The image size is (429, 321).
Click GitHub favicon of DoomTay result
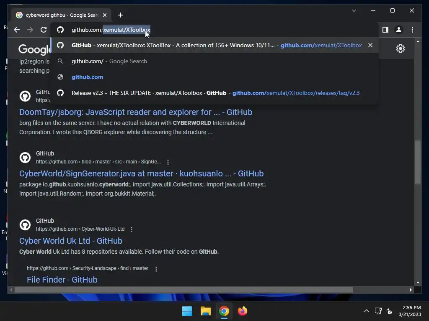click(x=25, y=96)
